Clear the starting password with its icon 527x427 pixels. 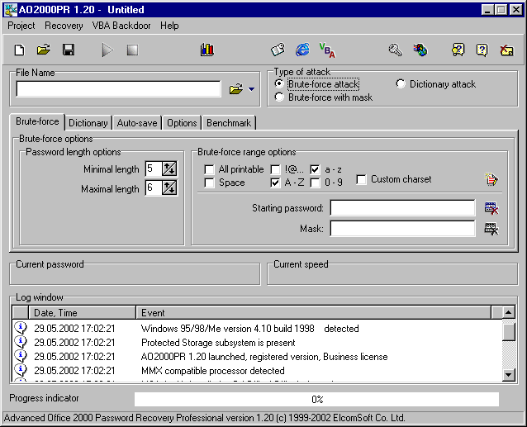click(491, 208)
